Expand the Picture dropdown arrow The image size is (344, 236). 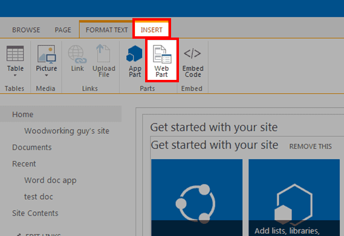point(47,75)
